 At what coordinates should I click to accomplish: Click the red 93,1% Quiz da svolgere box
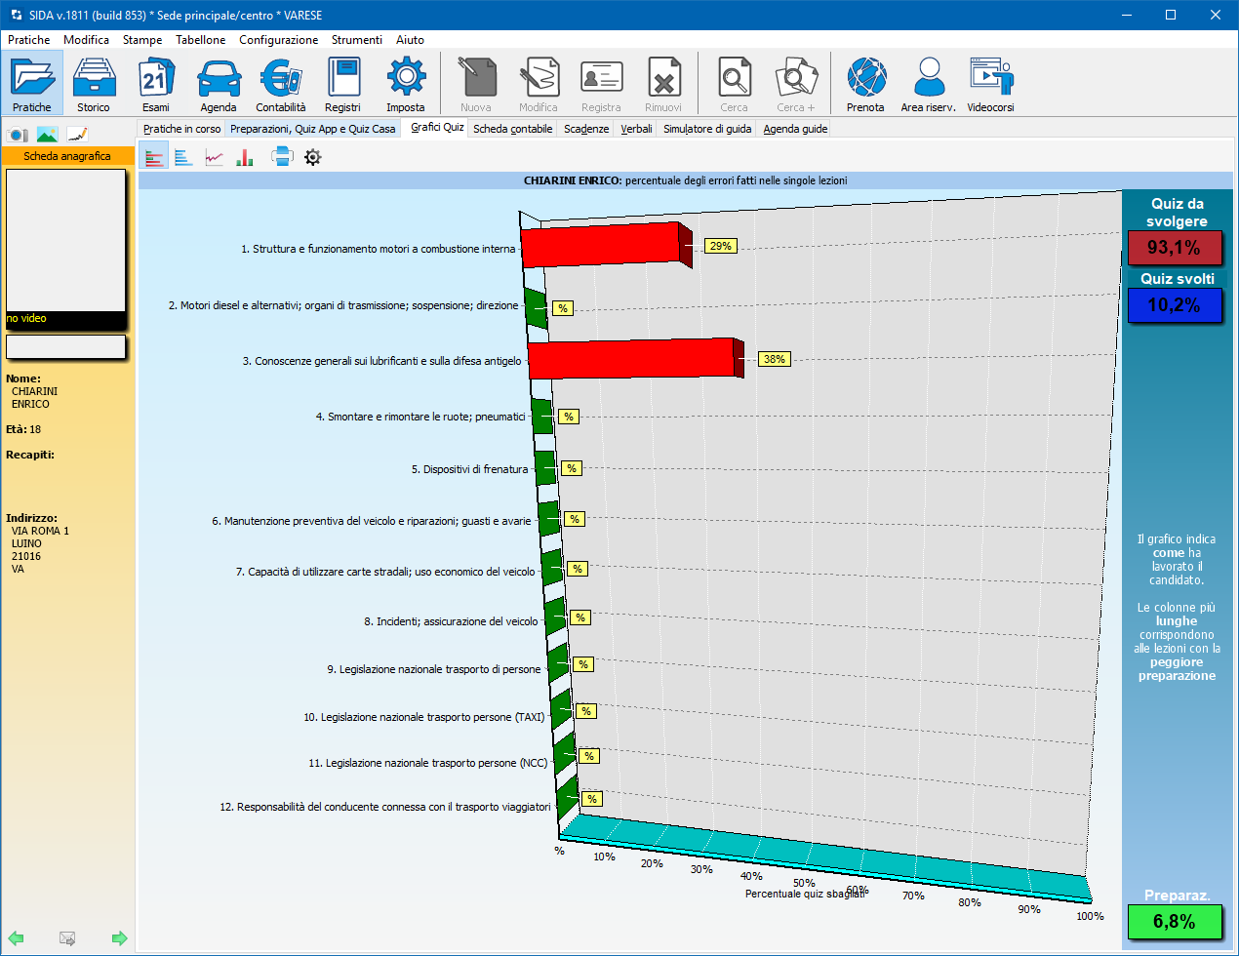point(1174,248)
